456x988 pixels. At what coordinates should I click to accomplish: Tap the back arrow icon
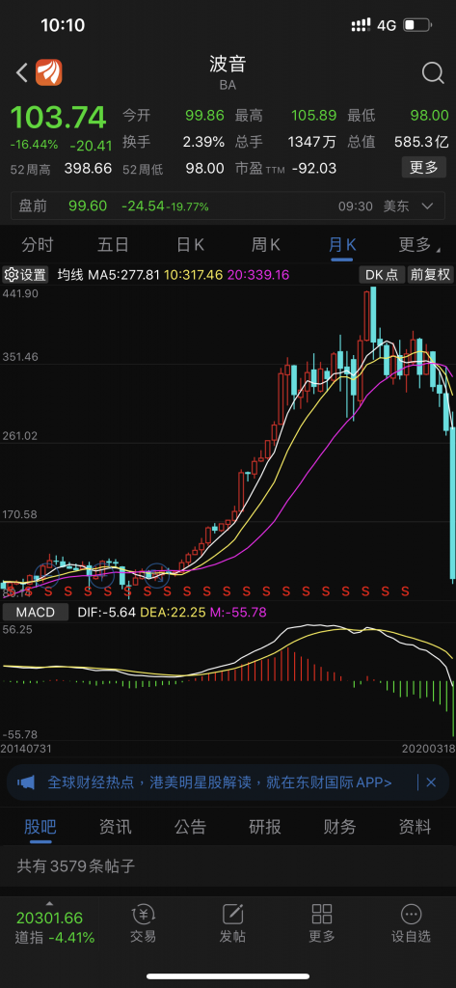point(21,73)
